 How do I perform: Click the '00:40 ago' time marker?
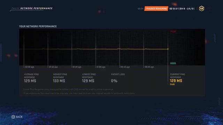(125, 67)
